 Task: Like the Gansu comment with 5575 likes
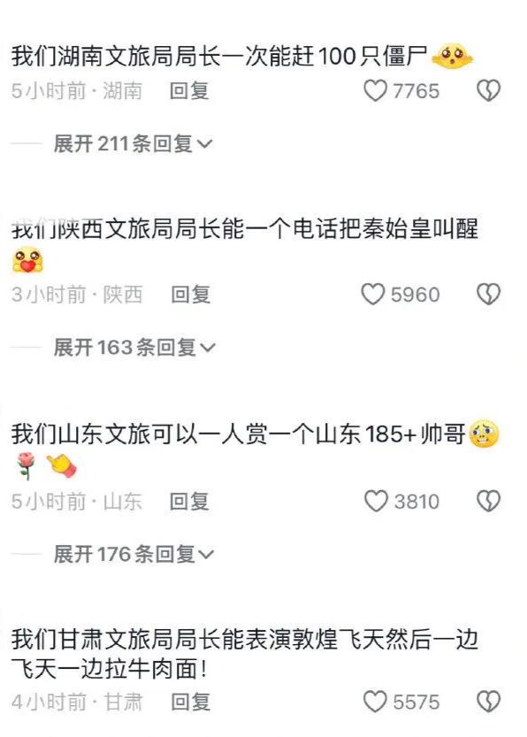[x=375, y=702]
